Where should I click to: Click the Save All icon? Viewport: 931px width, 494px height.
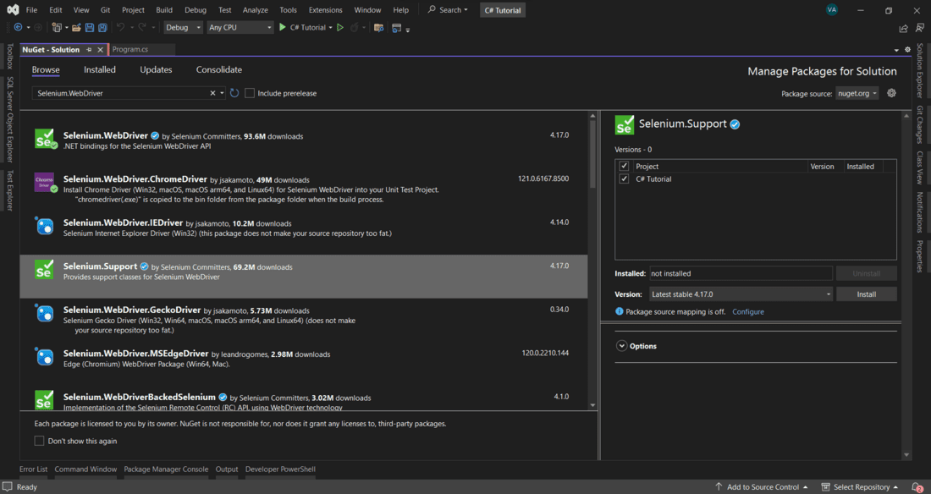click(x=102, y=27)
